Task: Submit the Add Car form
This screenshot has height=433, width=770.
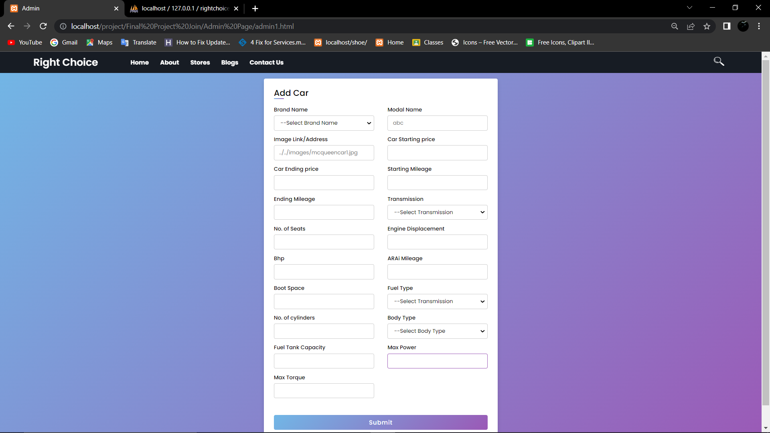Action: click(x=380, y=422)
